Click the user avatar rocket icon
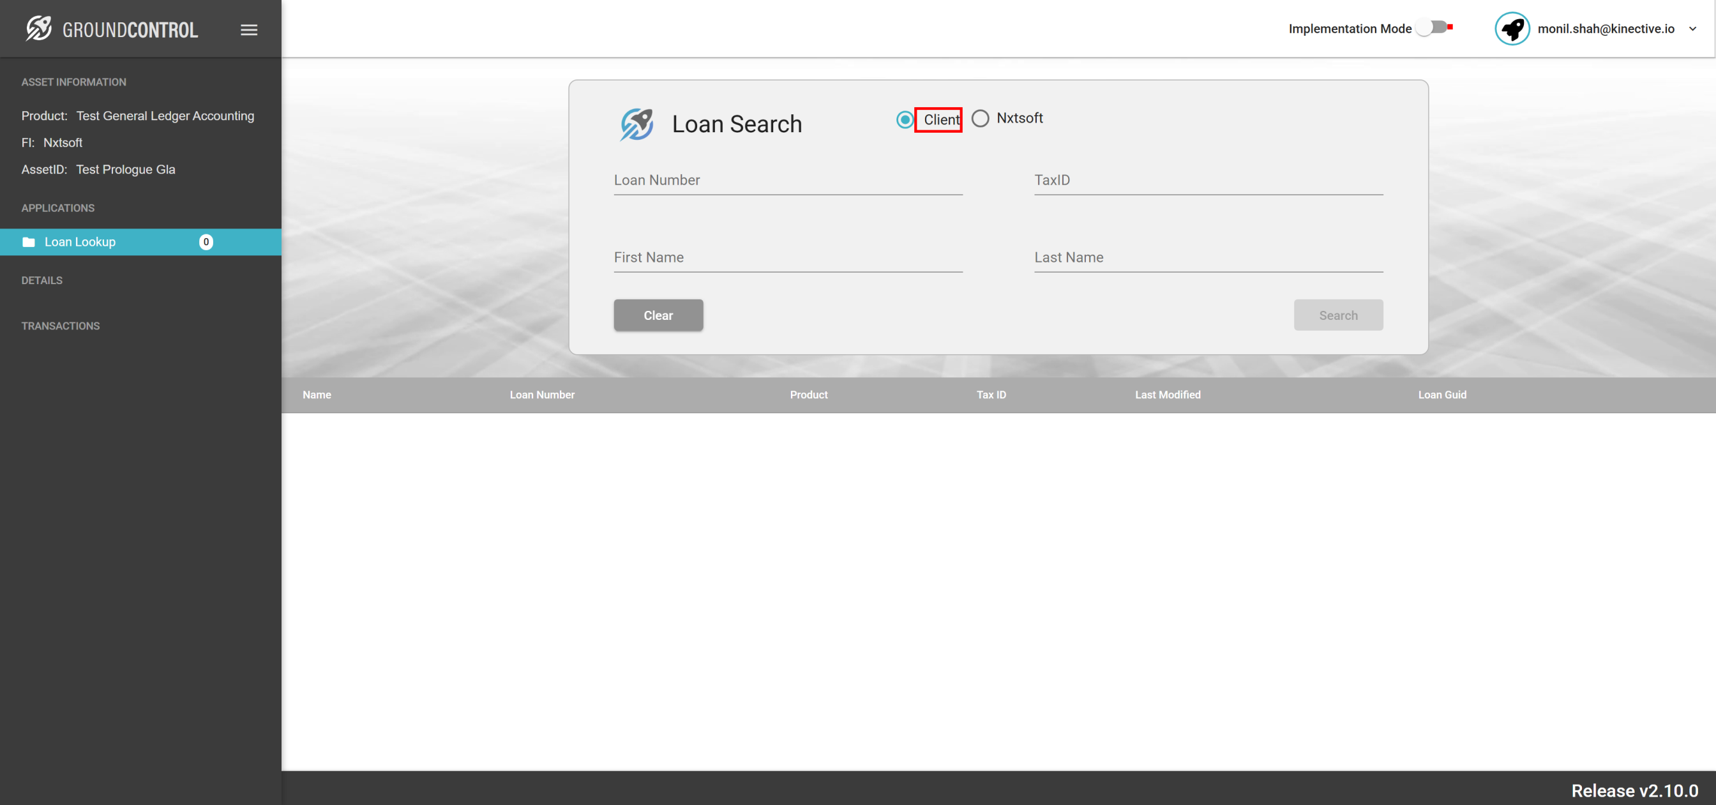This screenshot has width=1716, height=805. tap(1512, 29)
